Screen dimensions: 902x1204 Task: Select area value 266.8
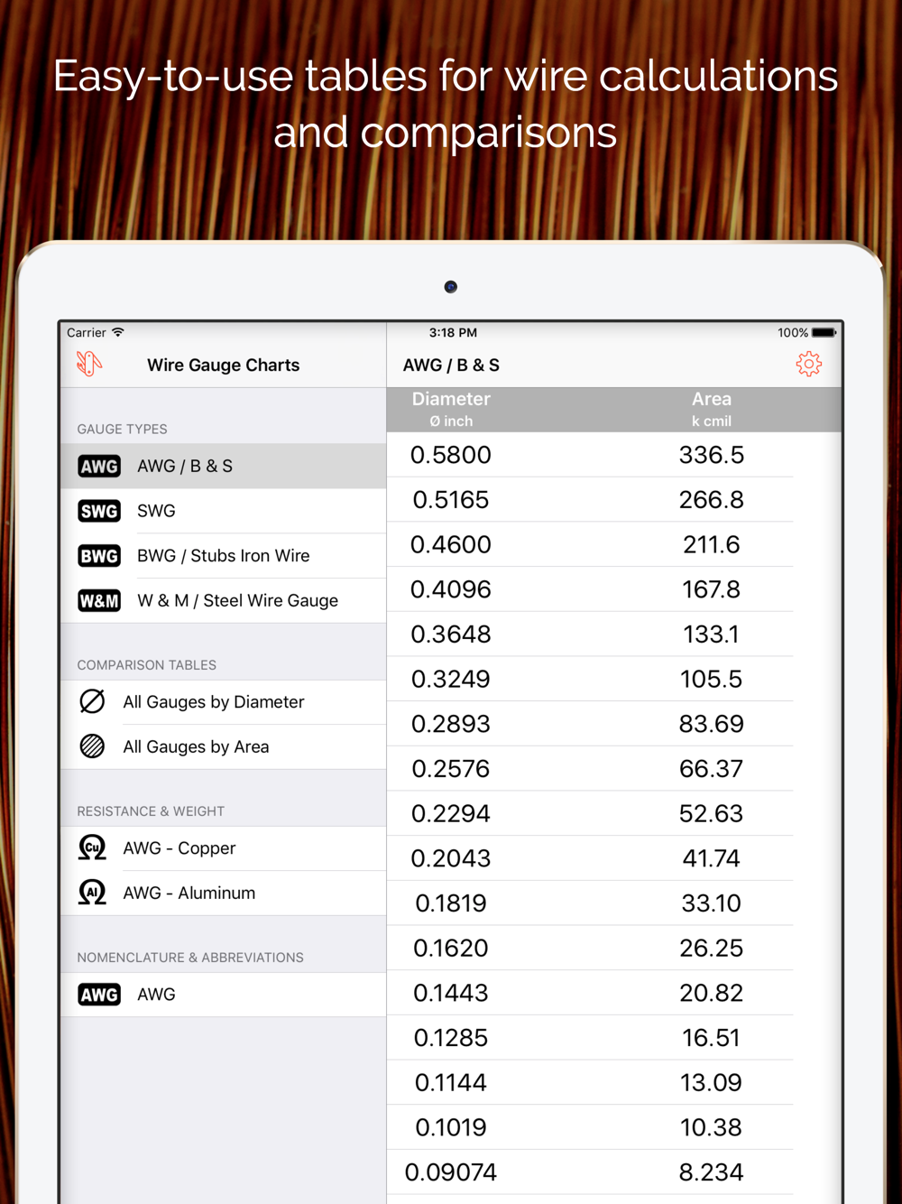(x=712, y=500)
